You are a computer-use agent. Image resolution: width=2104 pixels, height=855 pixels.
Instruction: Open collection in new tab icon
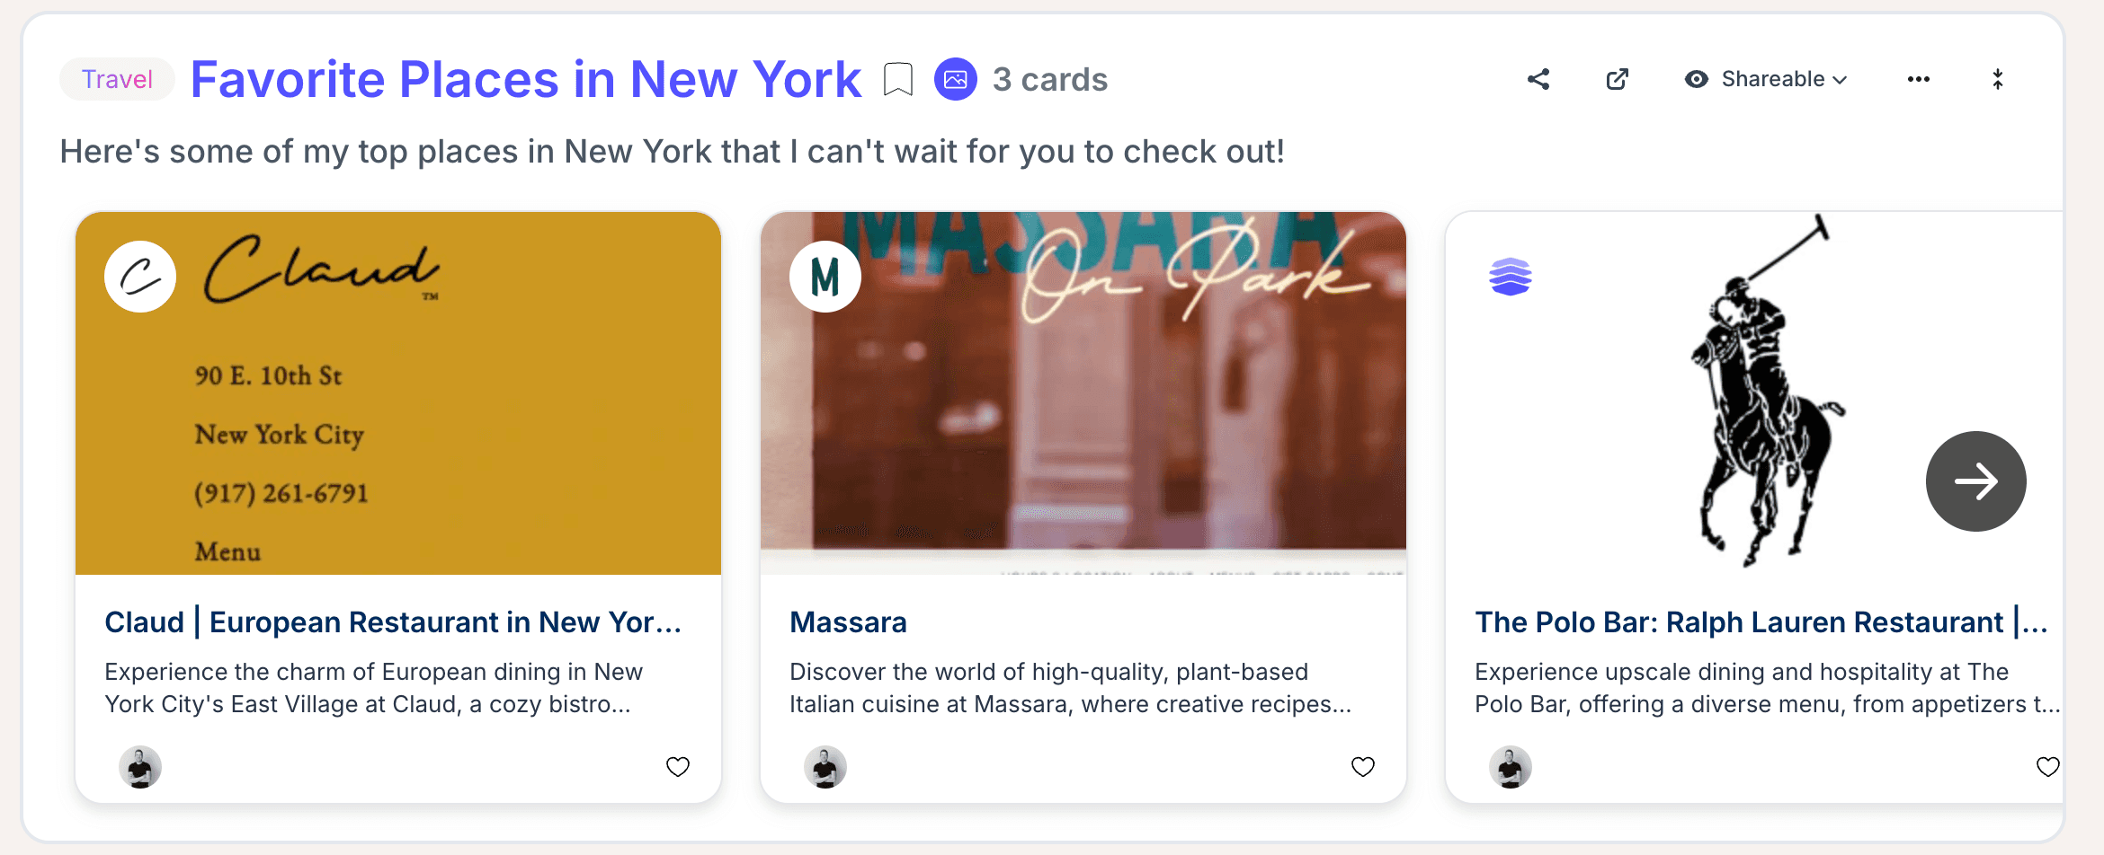point(1617,79)
